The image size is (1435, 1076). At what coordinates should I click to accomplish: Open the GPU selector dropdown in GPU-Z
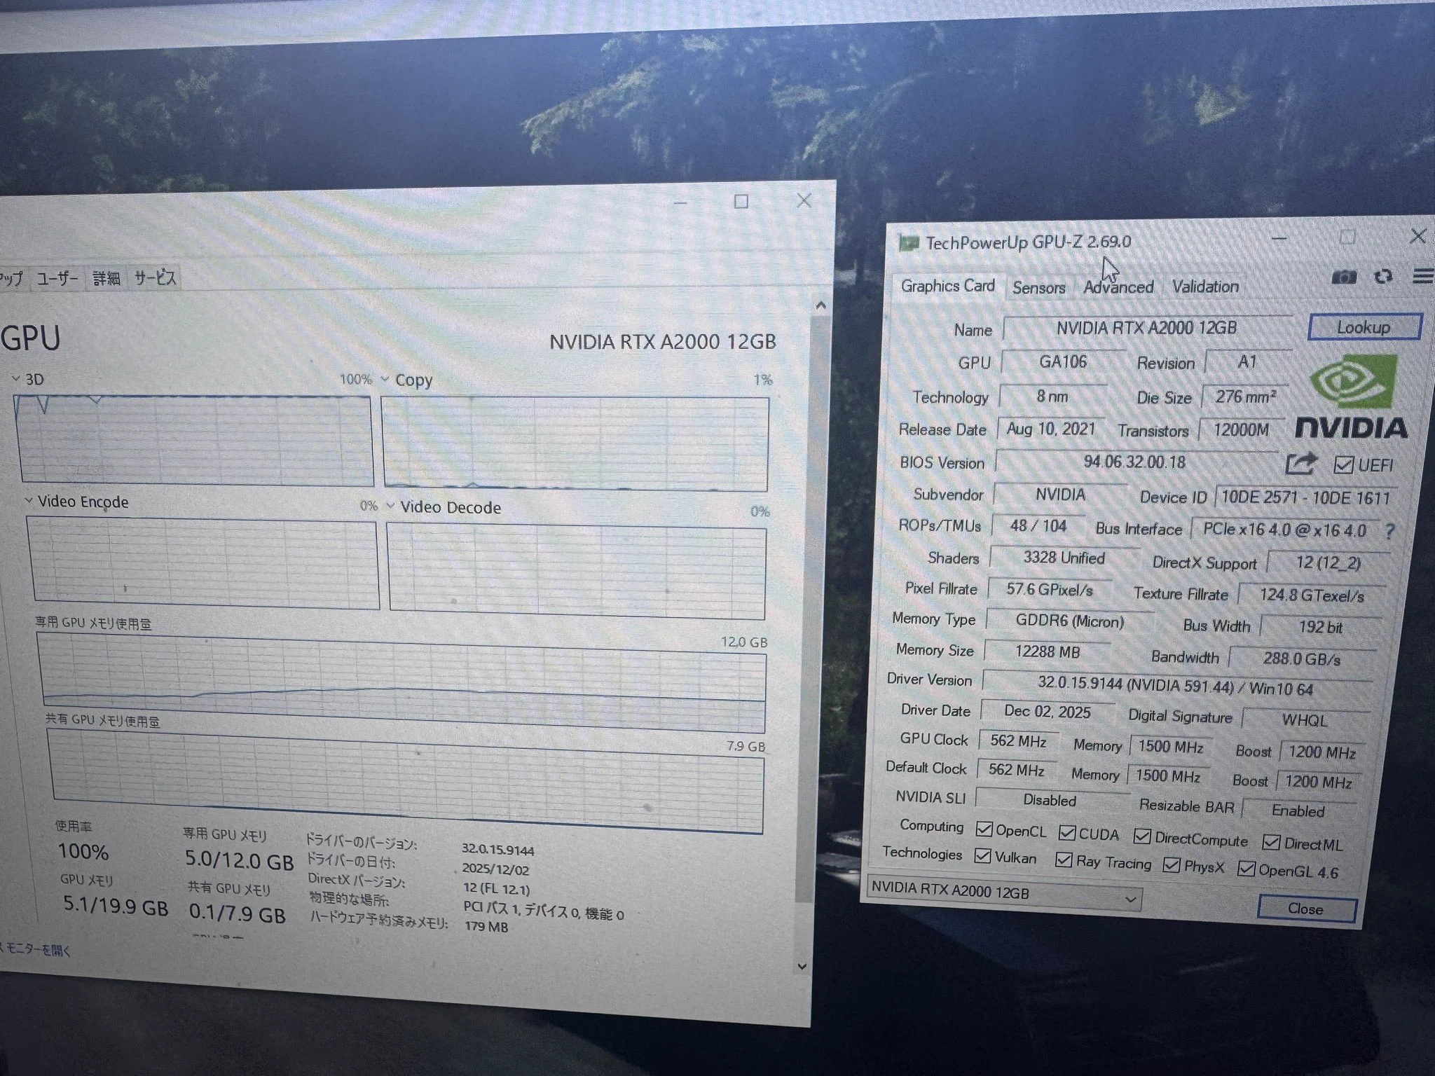point(1003,893)
